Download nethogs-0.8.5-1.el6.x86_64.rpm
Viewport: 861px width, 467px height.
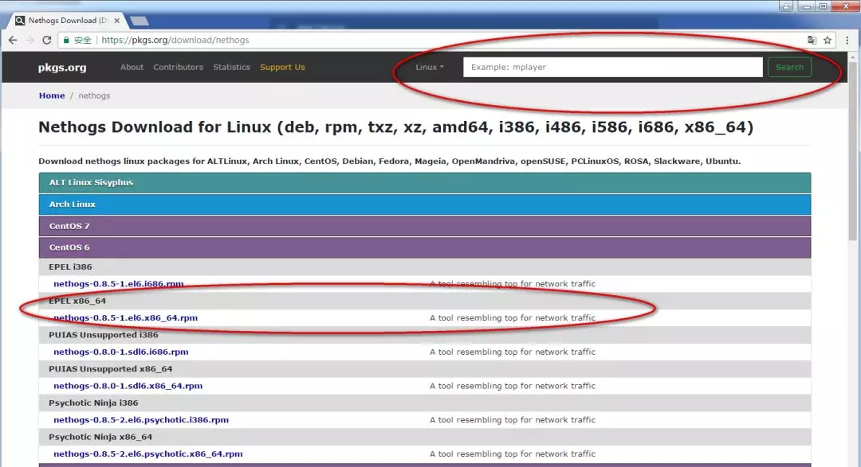(x=125, y=318)
